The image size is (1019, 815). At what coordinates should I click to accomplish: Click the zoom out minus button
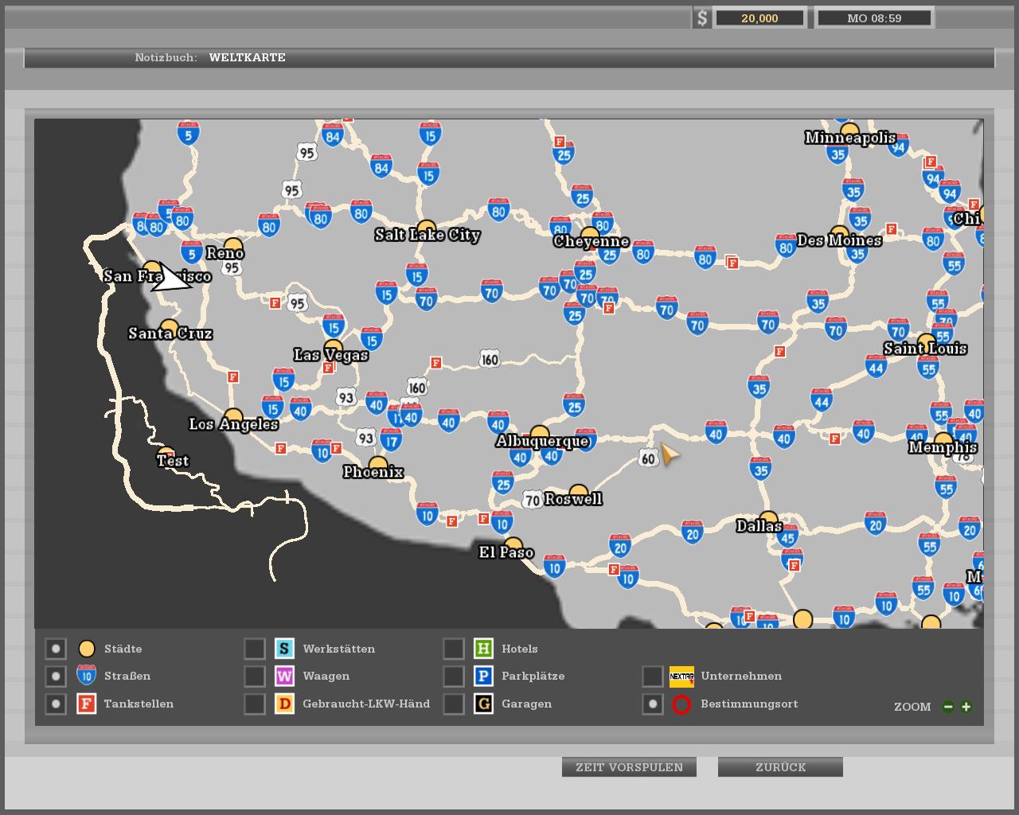tap(947, 707)
